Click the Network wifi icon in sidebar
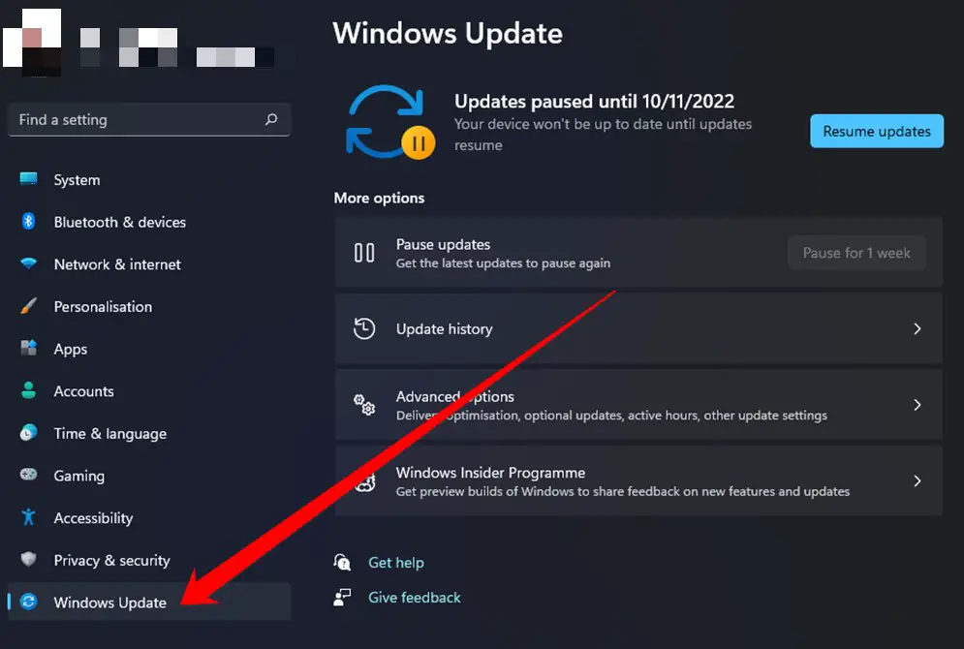 pos(28,263)
